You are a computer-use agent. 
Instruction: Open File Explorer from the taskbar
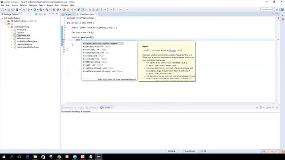coord(35,157)
